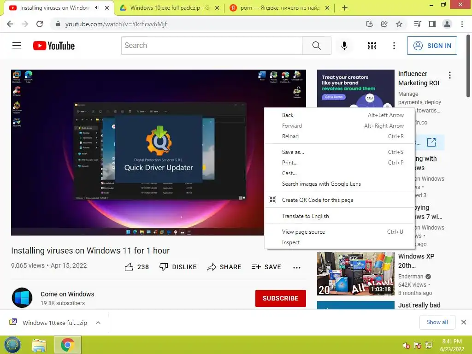Select Search images with Google Lens

[340, 184]
